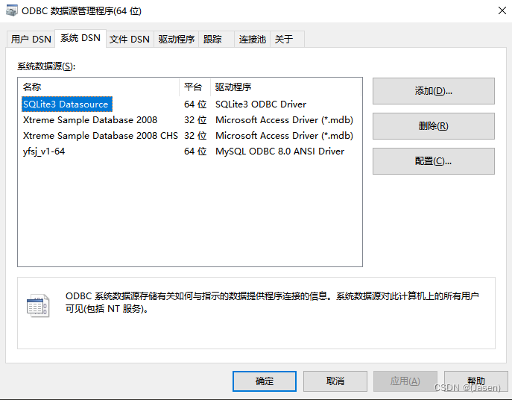This screenshot has height=400, width=512.
Task: Click the 取消 button
Action: [x=335, y=381]
